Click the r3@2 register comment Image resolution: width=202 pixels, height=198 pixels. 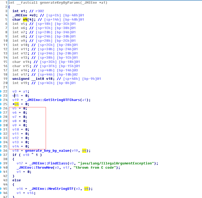[40, 11]
